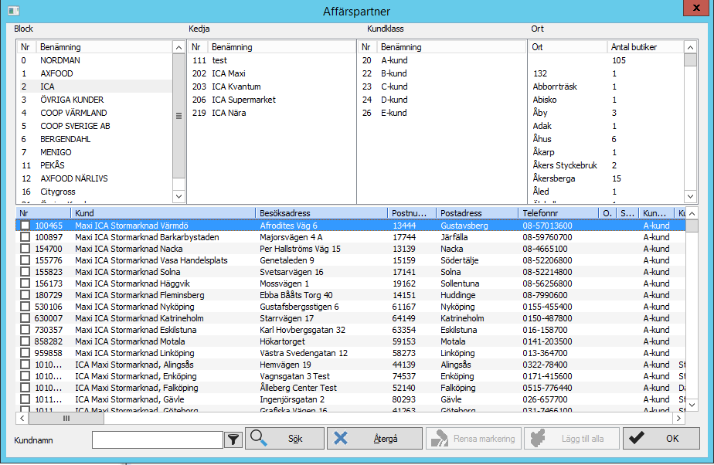Click customer table scroll down arrow
This screenshot has width=714, height=465.
click(692, 405)
